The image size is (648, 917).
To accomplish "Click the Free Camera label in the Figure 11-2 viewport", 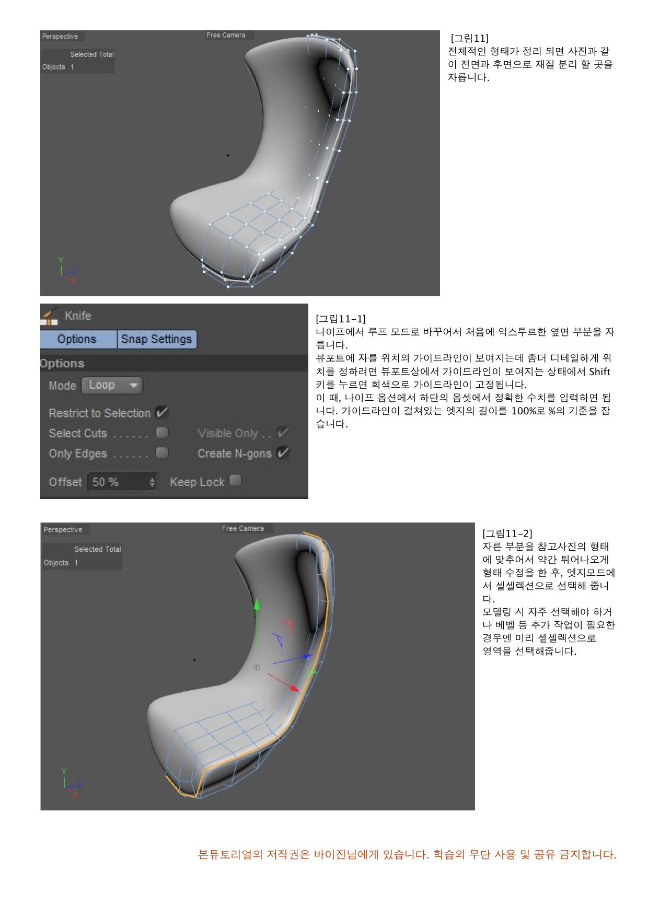I will pyautogui.click(x=242, y=528).
